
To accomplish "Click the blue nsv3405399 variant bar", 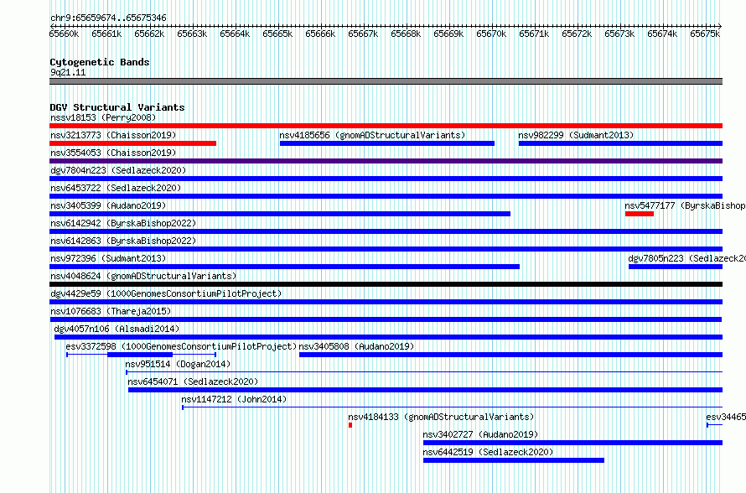I will [280, 214].
